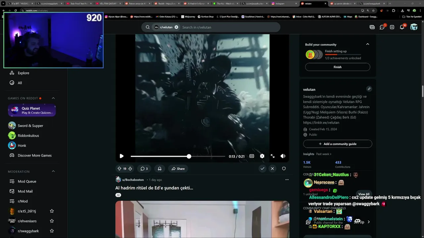This screenshot has width=424, height=238.
Task: Approve the post with checkmark
Action: click(x=262, y=169)
